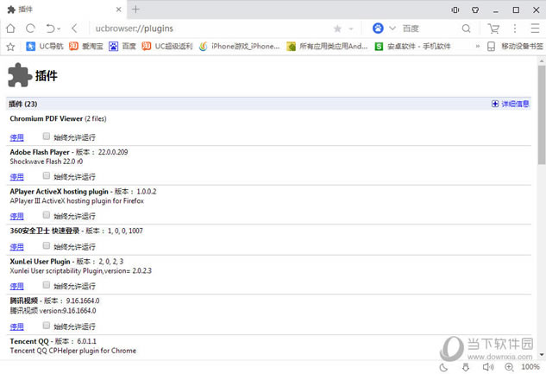The width and height of the screenshot is (546, 374).
Task: Tick always allow for XunLei User Plugin
Action: click(x=47, y=285)
